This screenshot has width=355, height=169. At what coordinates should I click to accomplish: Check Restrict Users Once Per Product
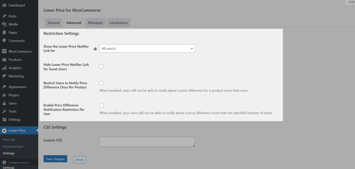[x=102, y=83]
